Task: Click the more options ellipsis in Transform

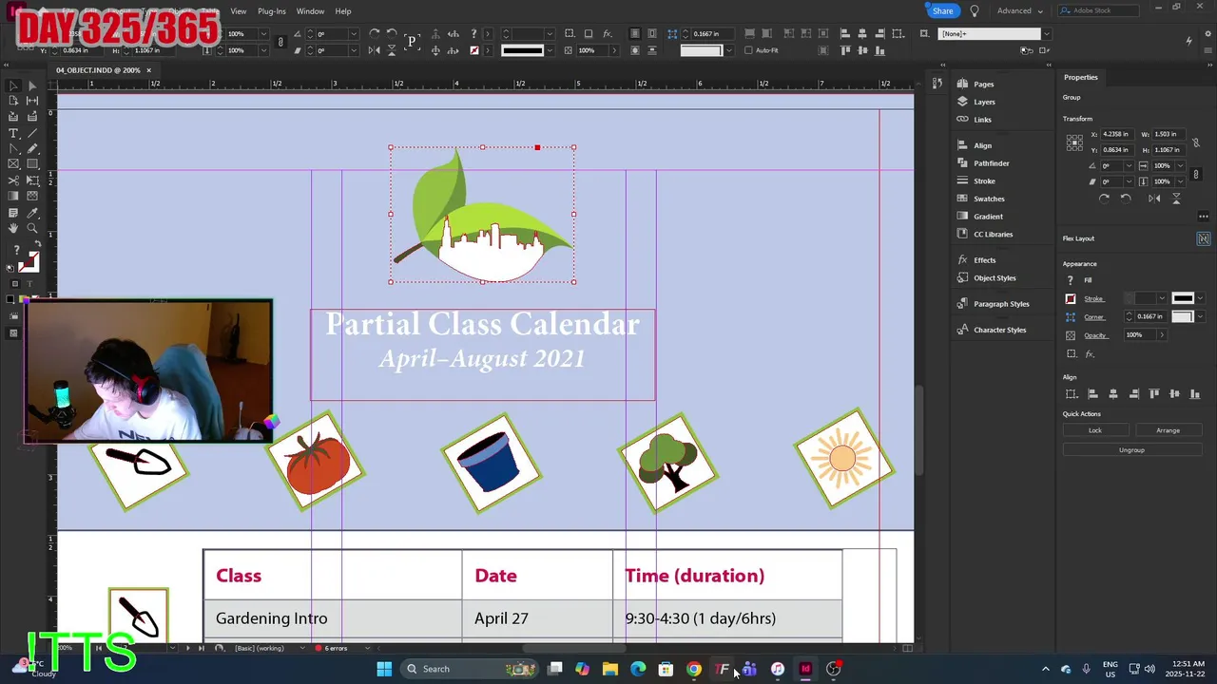Action: [1203, 217]
